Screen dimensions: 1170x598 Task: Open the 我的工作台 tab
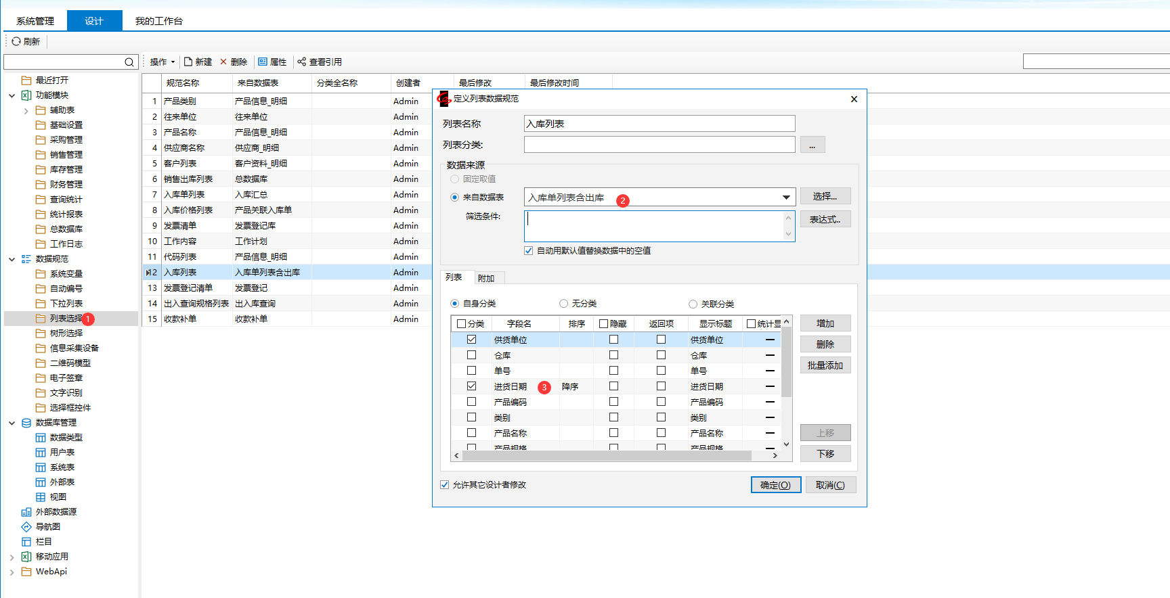point(158,21)
